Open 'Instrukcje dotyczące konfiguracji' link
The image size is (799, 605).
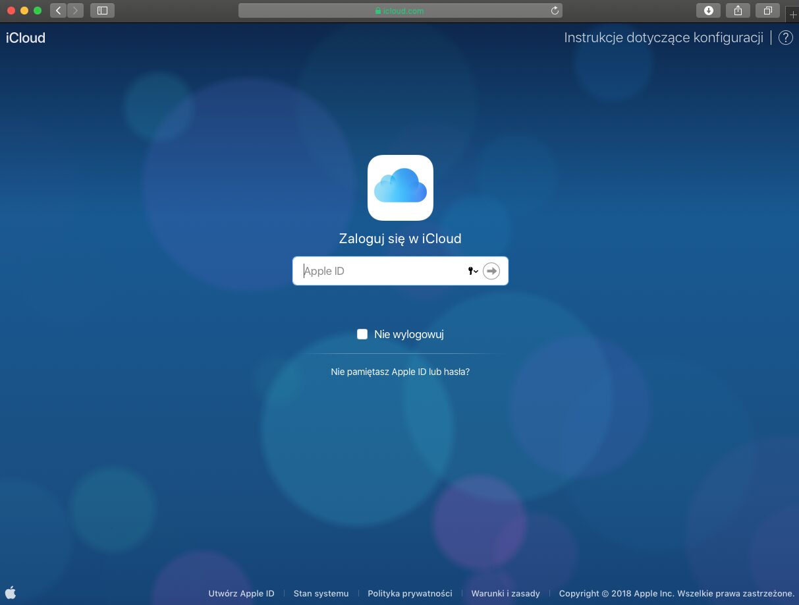[x=663, y=38]
